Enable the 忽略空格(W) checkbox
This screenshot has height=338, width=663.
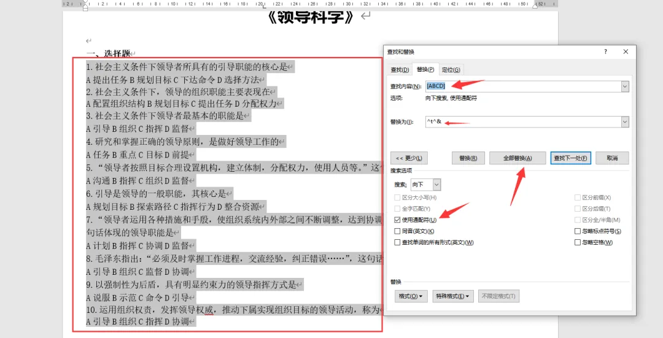point(578,242)
